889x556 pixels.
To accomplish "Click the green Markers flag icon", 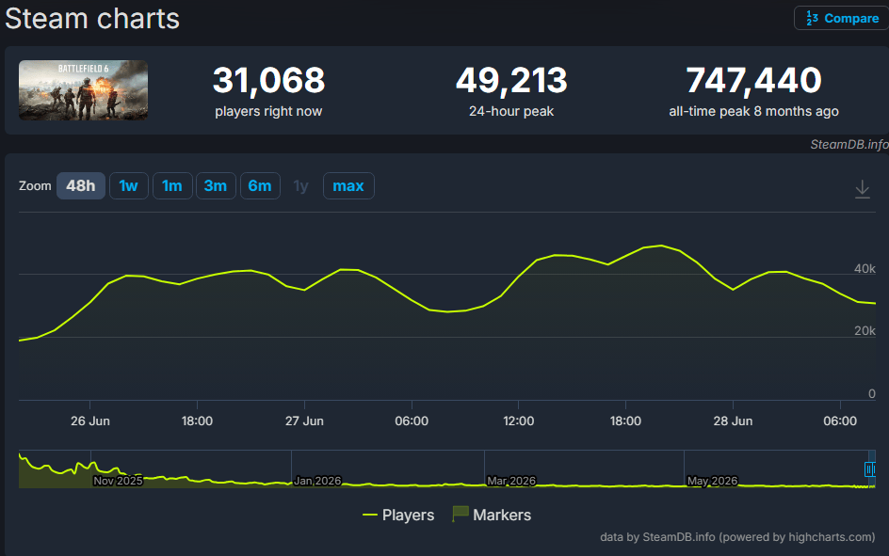I will tap(460, 514).
